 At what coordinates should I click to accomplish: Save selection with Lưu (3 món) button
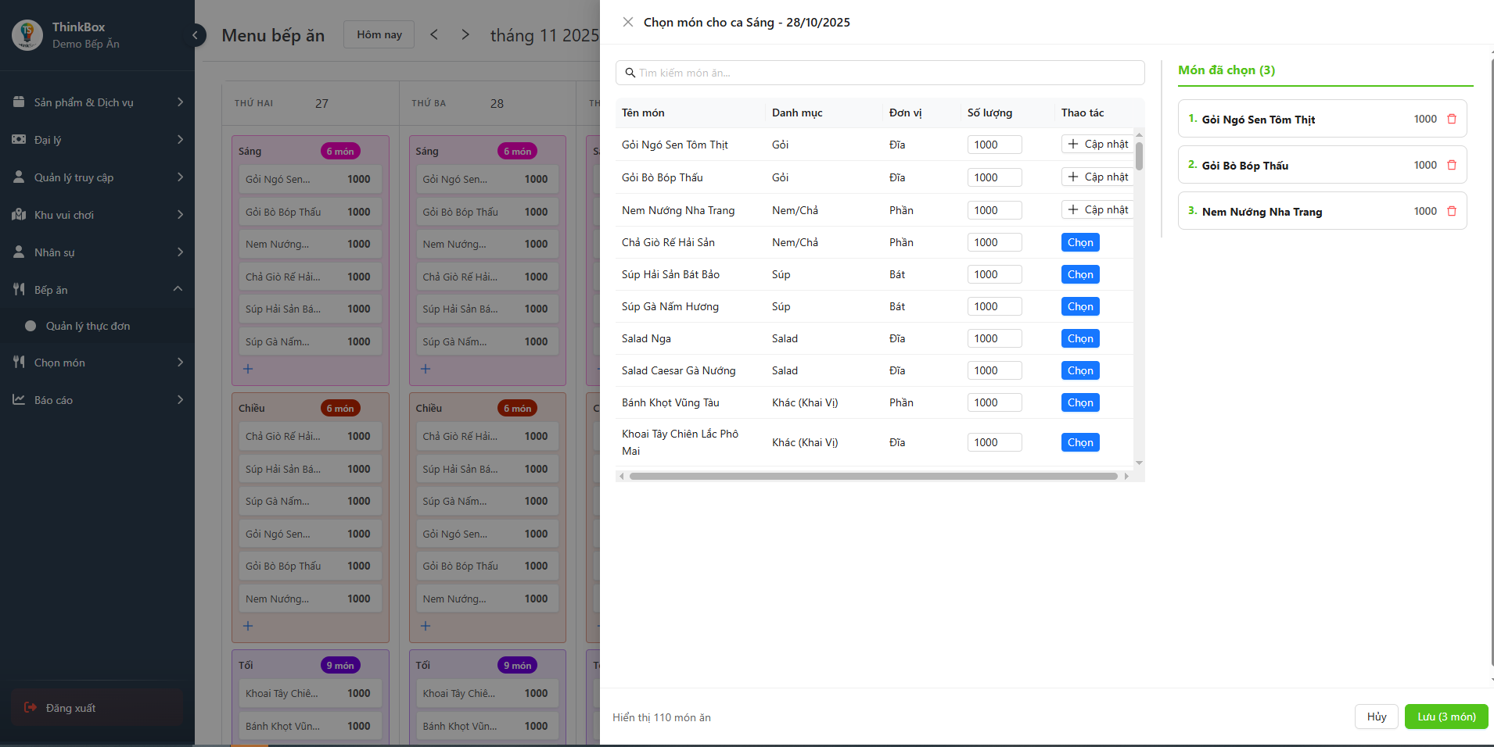click(x=1446, y=717)
